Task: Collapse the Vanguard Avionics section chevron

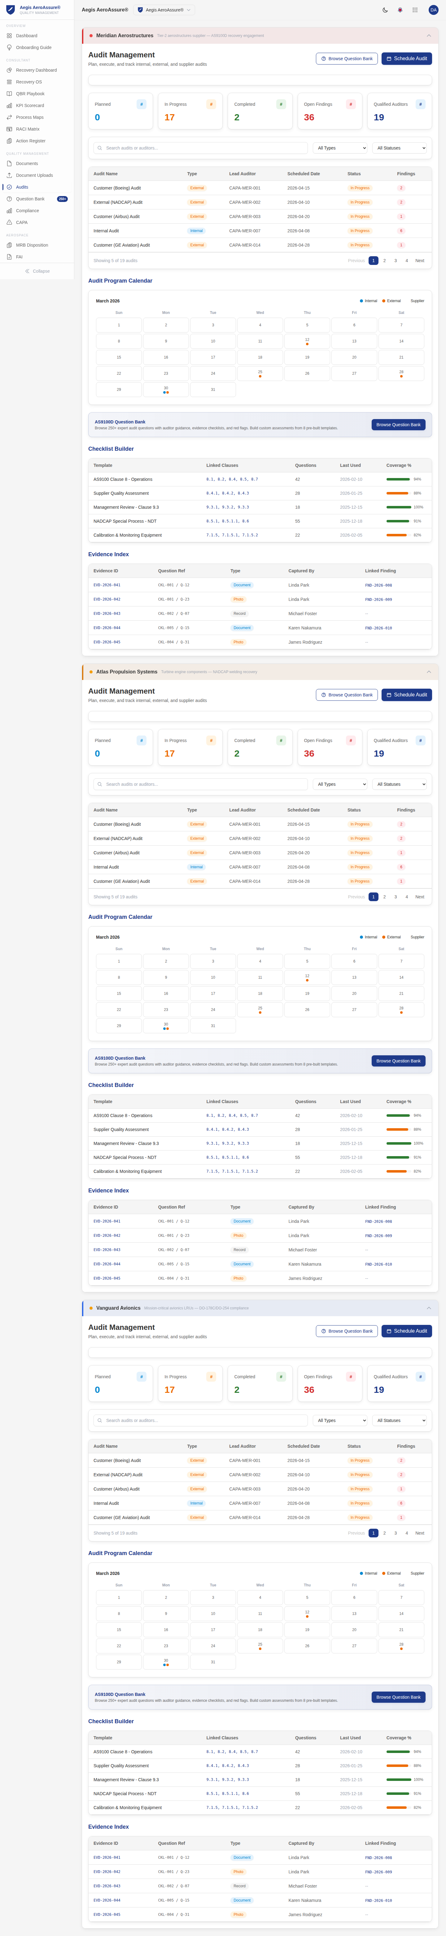Action: tap(429, 1308)
